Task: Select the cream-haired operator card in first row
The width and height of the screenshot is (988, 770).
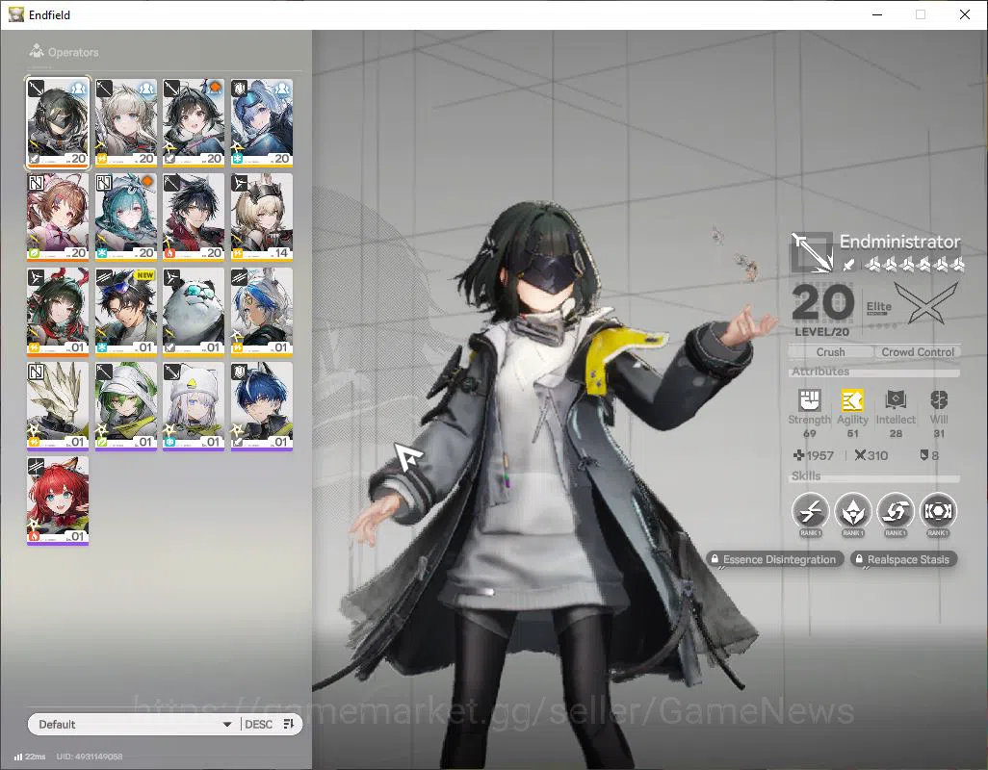Action: (x=126, y=123)
